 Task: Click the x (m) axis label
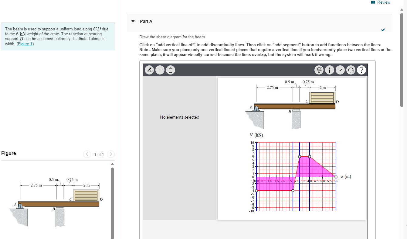(x=345, y=177)
